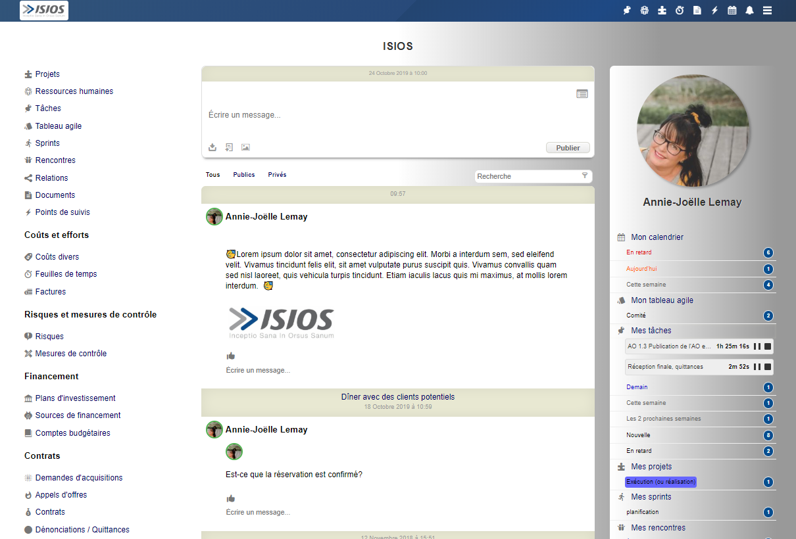The image size is (796, 539).
Task: Click the Écrire un message main text area
Action: coord(398,115)
